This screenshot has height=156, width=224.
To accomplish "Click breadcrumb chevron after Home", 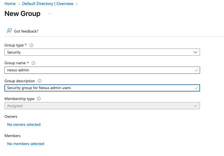I will point(19,4).
